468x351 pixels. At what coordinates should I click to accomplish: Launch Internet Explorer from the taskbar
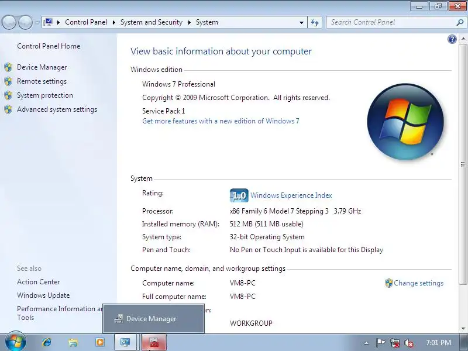click(46, 342)
